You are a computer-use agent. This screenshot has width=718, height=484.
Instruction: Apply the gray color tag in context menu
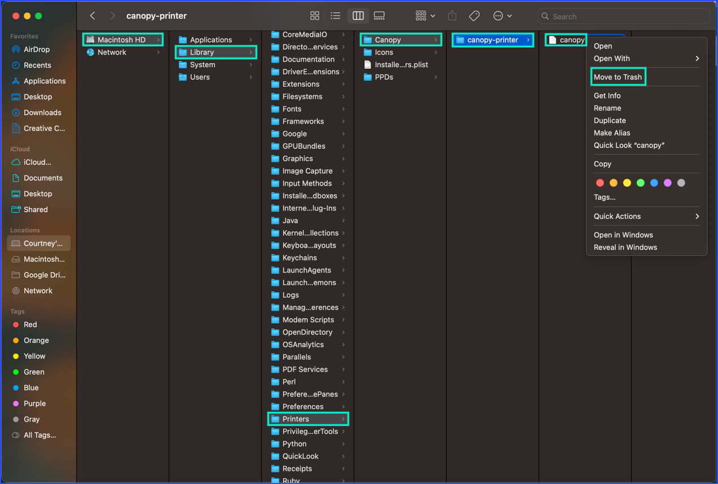tap(681, 183)
